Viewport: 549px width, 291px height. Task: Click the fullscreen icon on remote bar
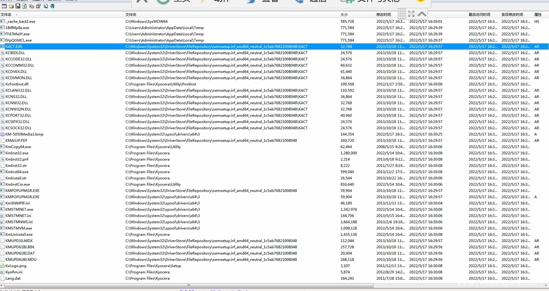411,14
